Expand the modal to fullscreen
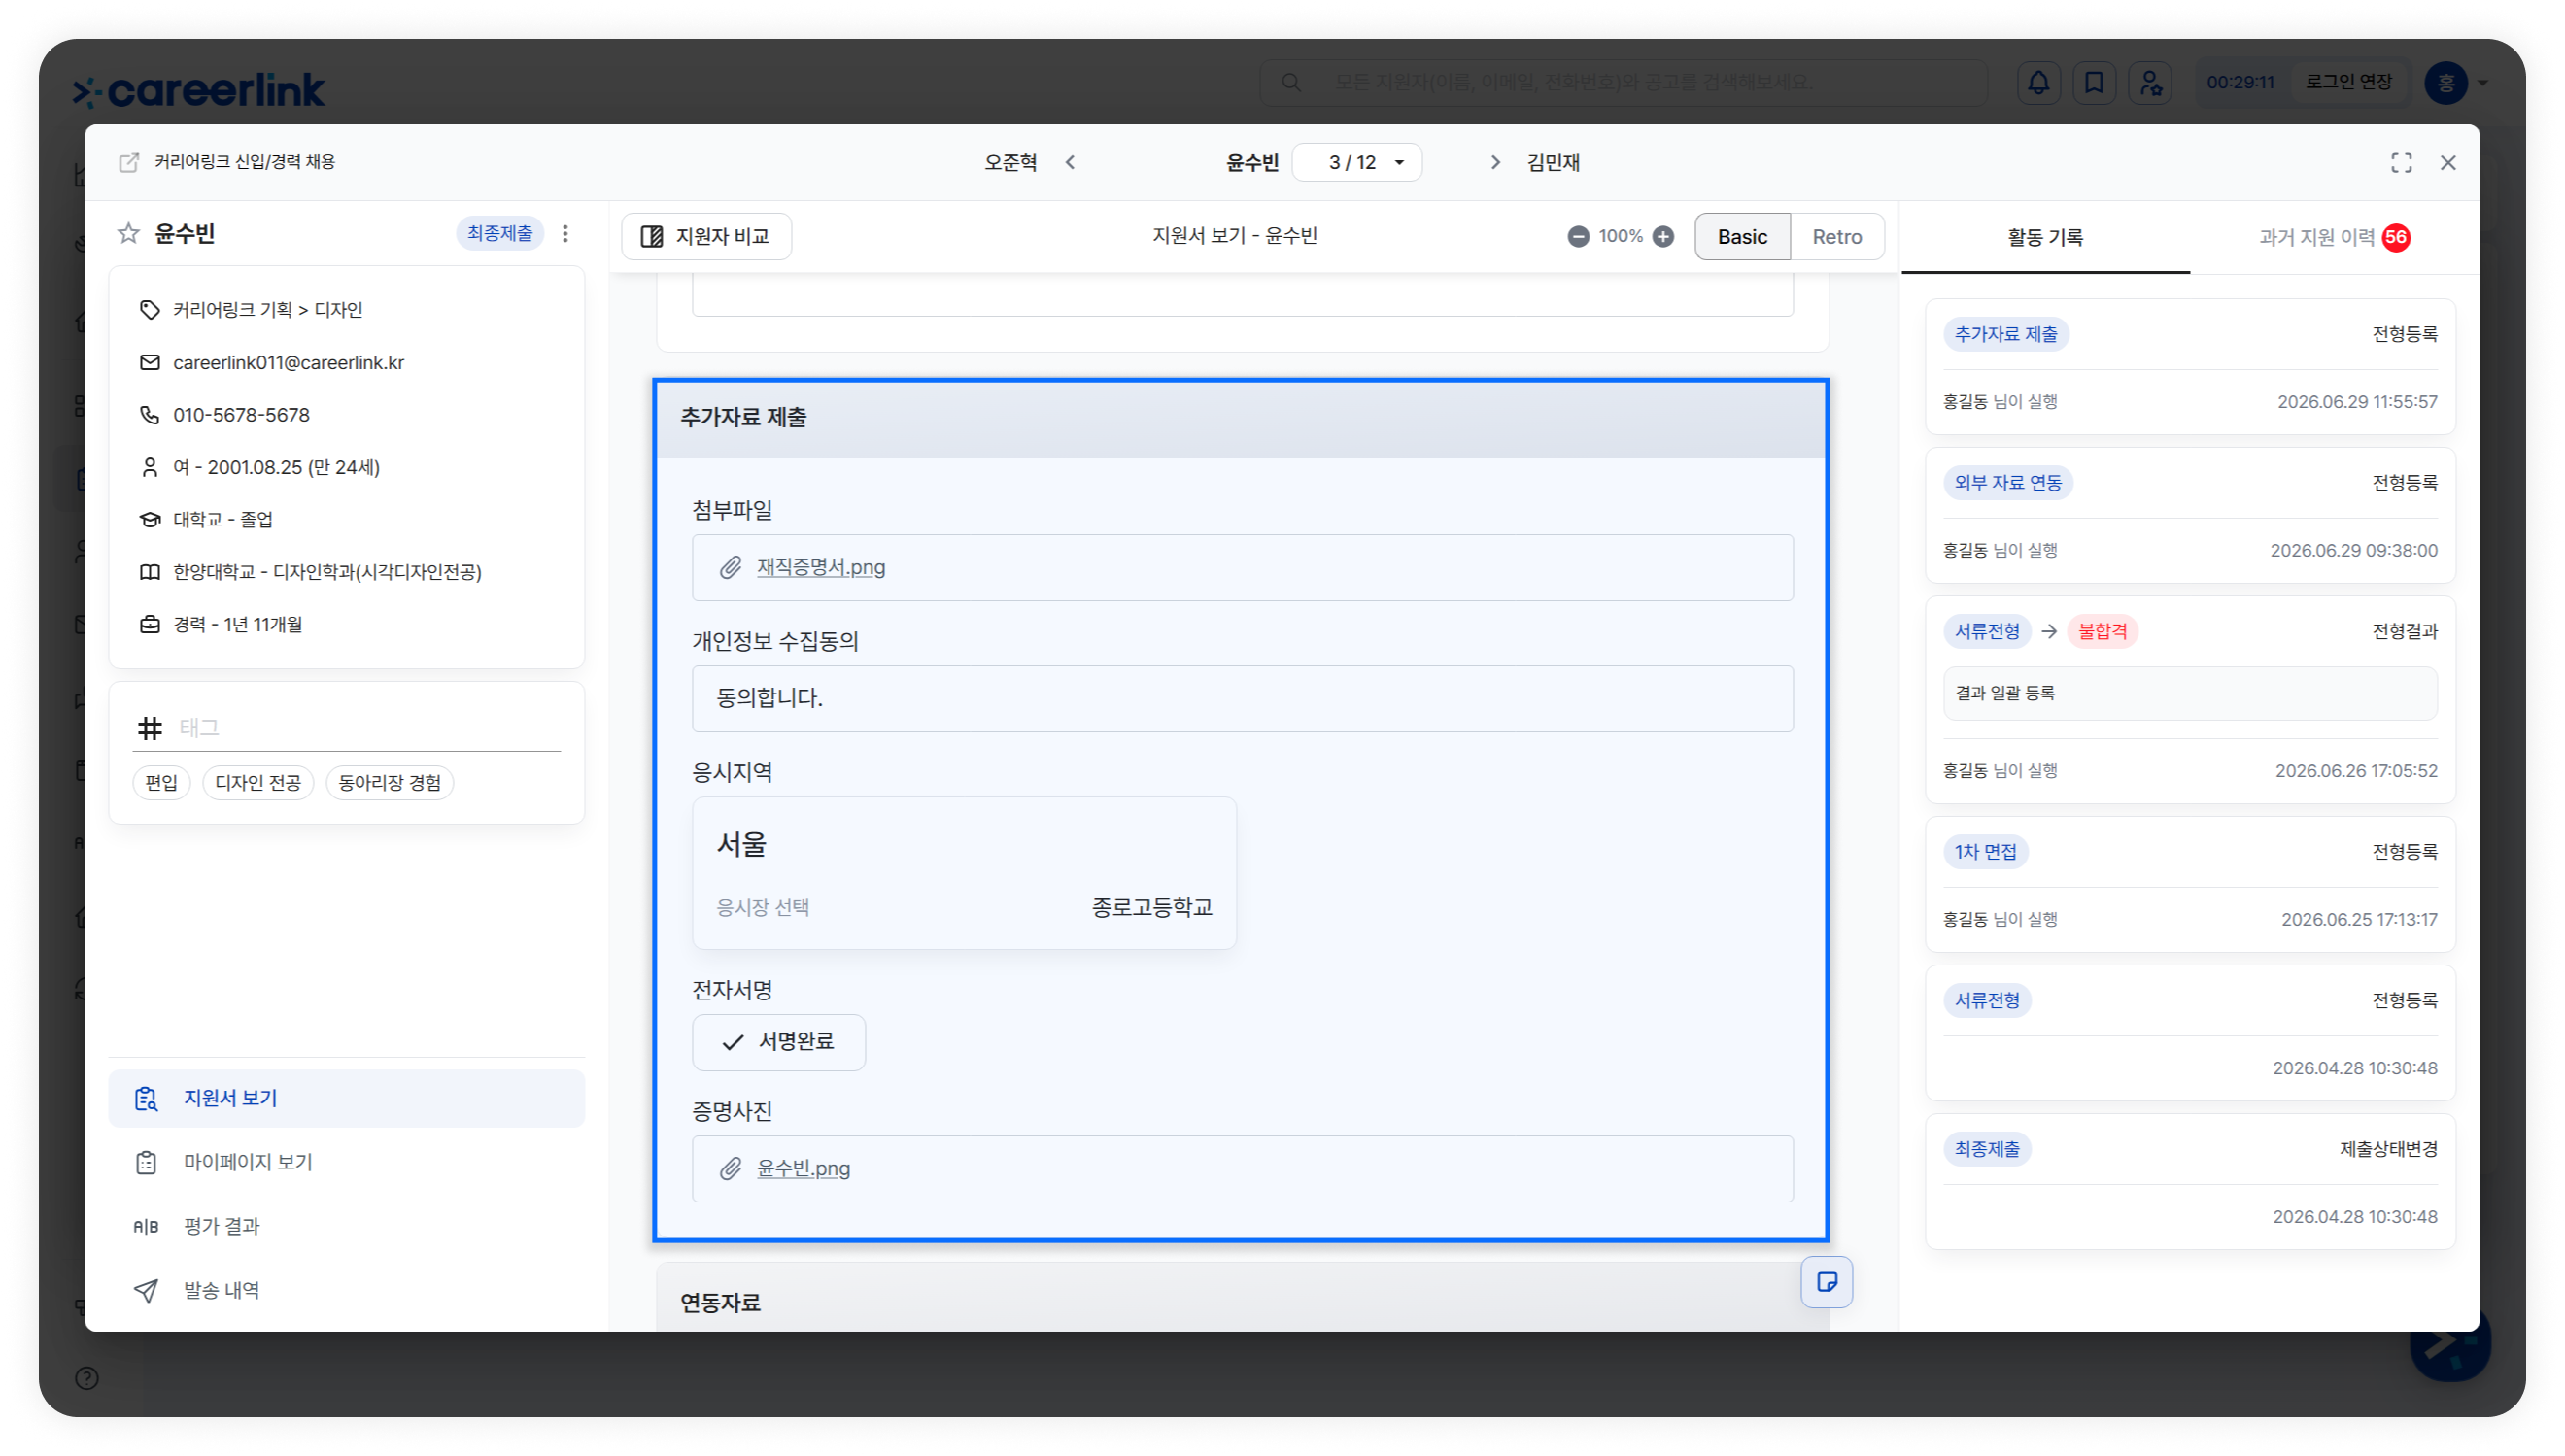The width and height of the screenshot is (2565, 1456). (2402, 162)
